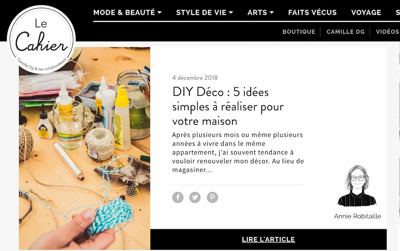Click the Le Cahier circular logo
400x251 pixels.
coord(41,39)
